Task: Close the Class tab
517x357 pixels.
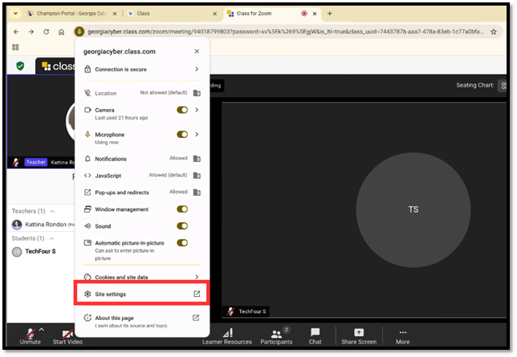Action: click(x=215, y=14)
